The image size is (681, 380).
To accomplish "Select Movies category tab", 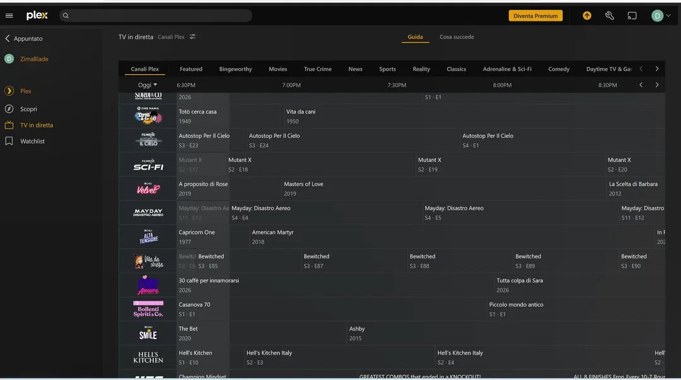I will [278, 69].
